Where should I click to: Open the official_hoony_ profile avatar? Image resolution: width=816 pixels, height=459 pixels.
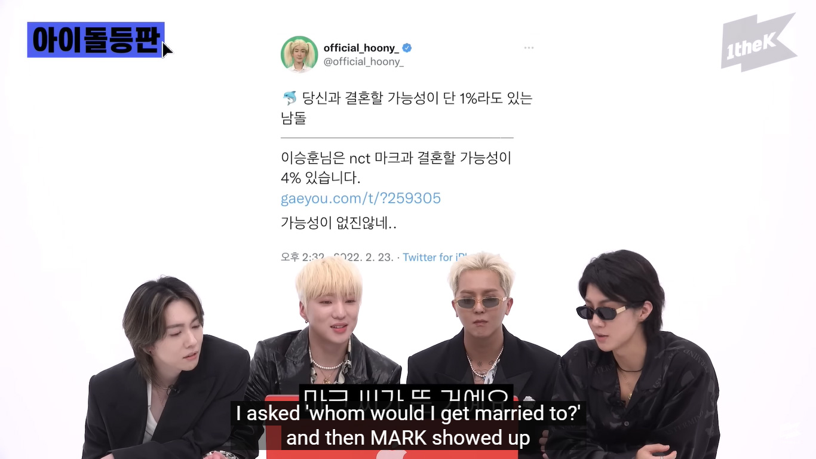[299, 54]
